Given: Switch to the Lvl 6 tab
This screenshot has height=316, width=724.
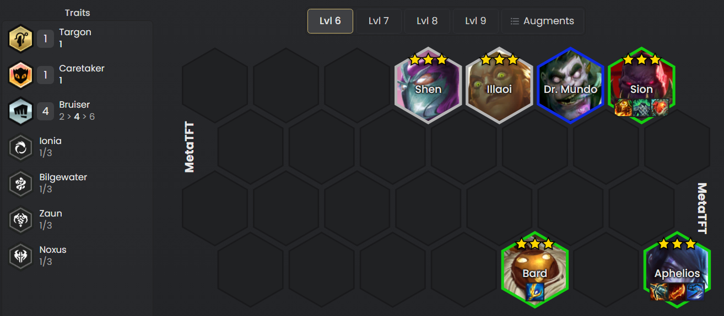Looking at the screenshot, I should [330, 21].
